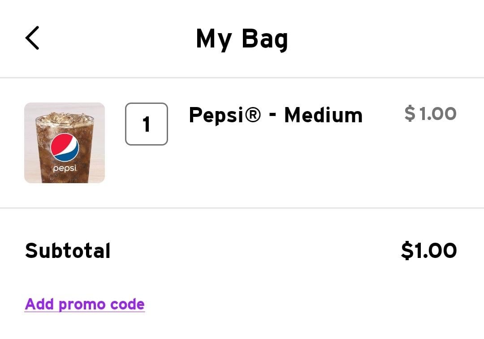Viewport: 484px width, 339px height.
Task: Click the Add promo code link
Action: tap(85, 304)
